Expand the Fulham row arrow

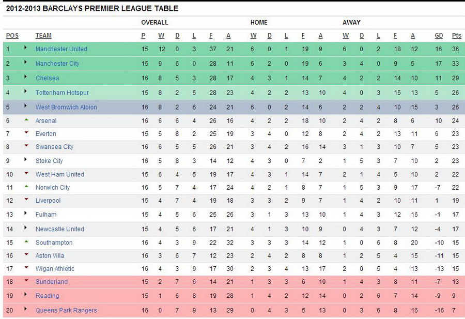point(25,213)
